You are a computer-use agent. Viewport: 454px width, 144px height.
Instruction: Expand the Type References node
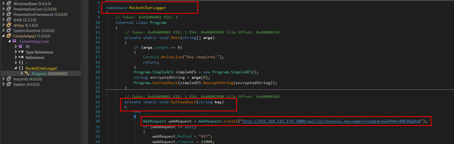click(x=16, y=52)
